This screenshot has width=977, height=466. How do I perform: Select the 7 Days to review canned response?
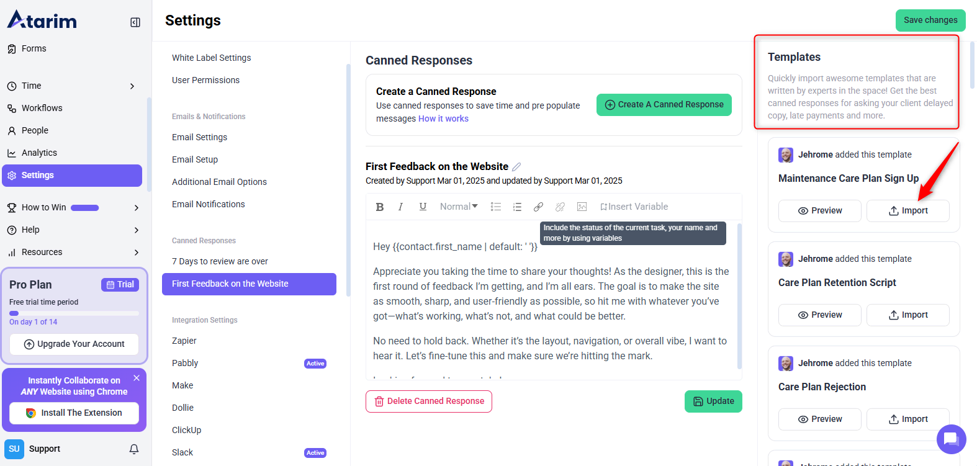coord(220,261)
